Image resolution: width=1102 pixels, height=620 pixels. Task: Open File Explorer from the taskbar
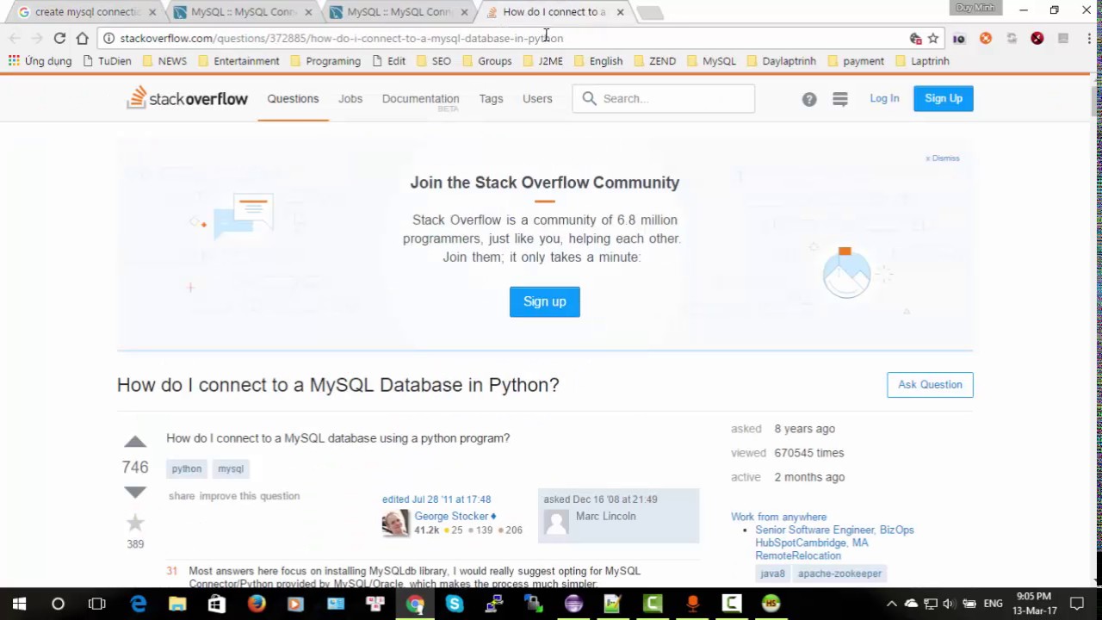[x=177, y=604]
